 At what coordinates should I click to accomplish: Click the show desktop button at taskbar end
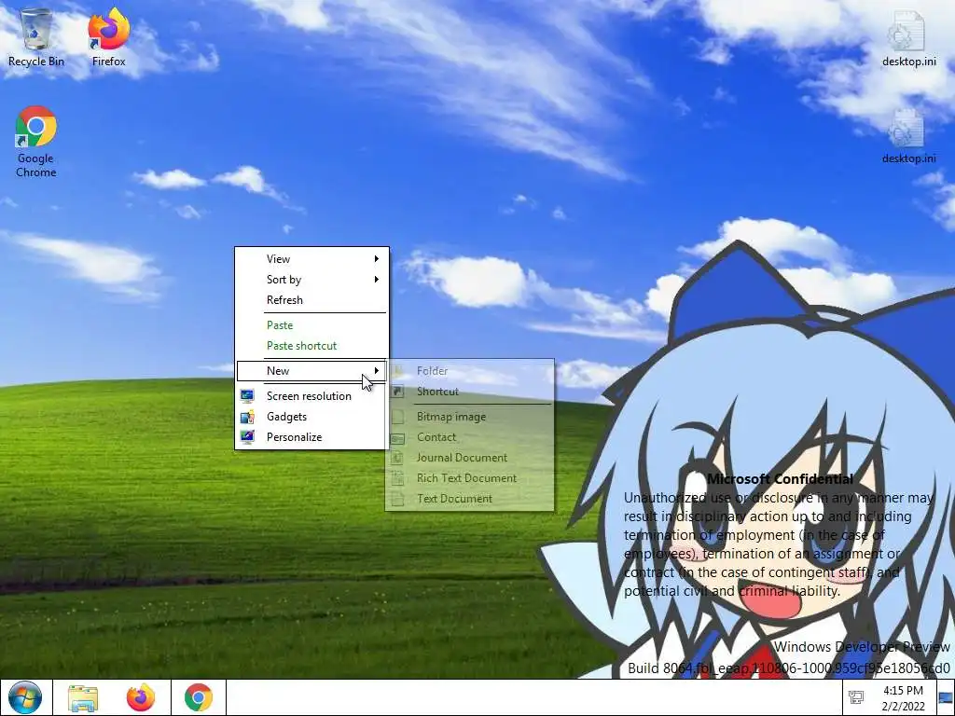coord(946,697)
